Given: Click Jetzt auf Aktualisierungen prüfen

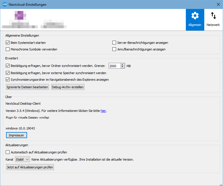Looking at the screenshot, I should (x=30, y=167).
